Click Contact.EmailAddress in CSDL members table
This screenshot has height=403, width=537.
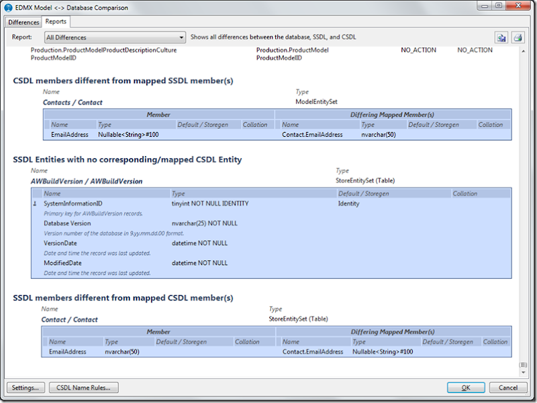[312, 135]
